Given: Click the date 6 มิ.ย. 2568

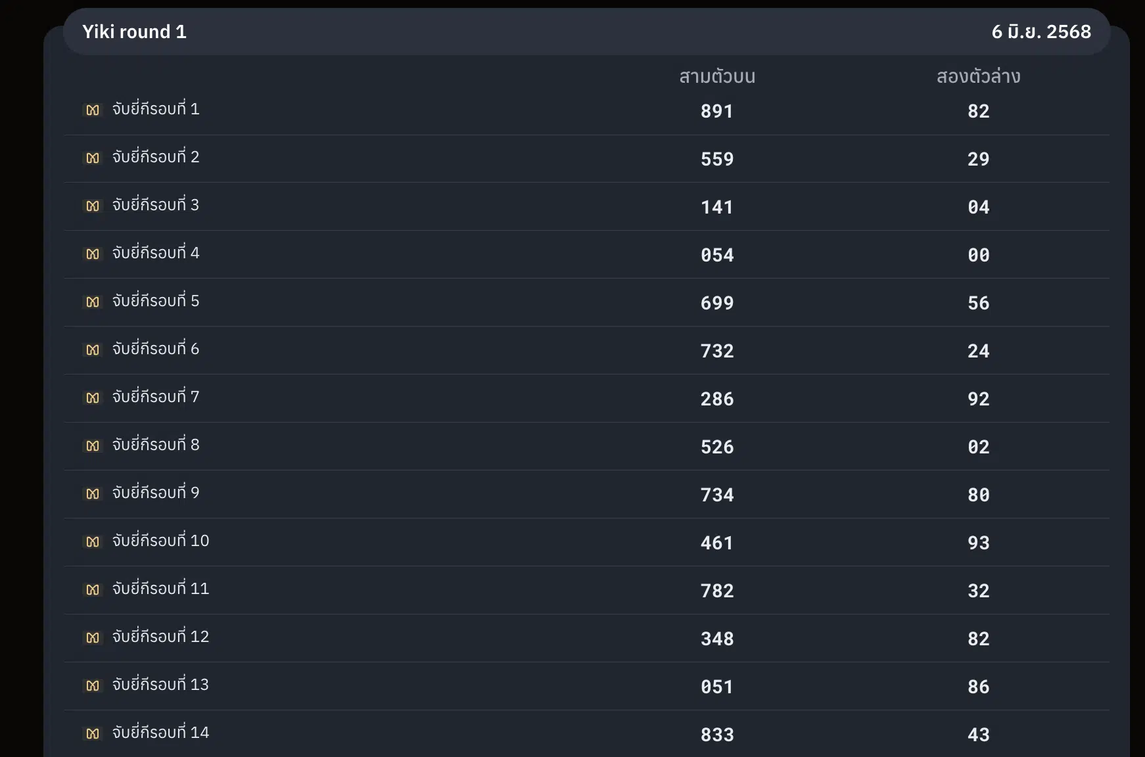Looking at the screenshot, I should tap(1041, 32).
